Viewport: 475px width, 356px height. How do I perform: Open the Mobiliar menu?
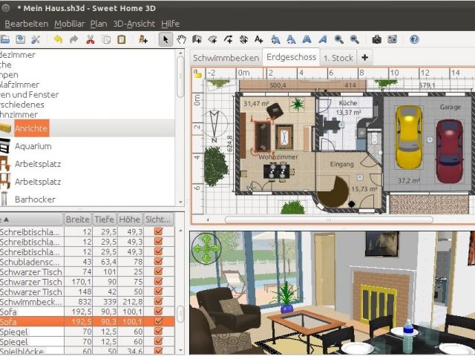[x=69, y=24]
